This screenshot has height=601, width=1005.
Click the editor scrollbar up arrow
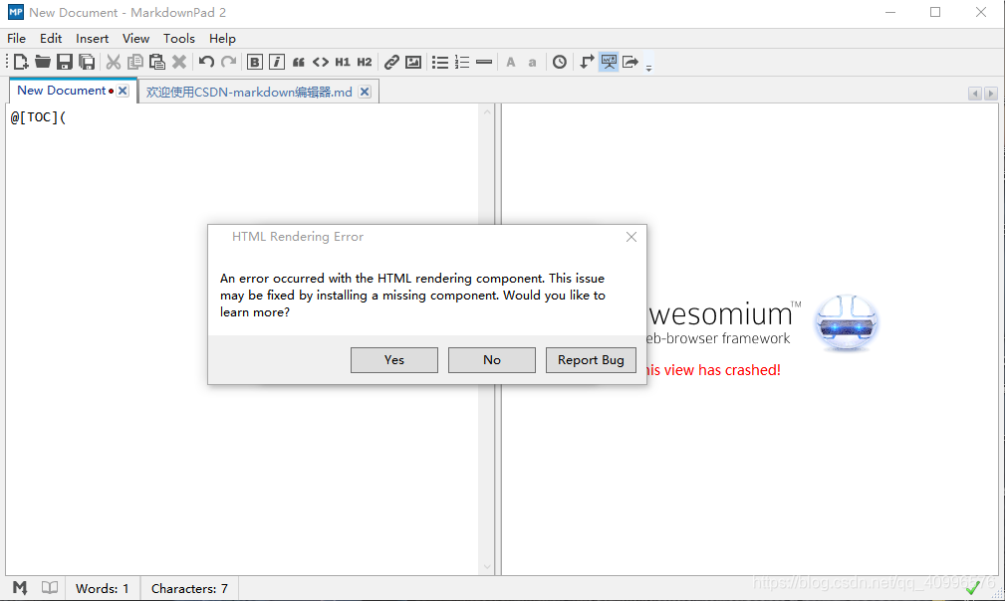(487, 112)
